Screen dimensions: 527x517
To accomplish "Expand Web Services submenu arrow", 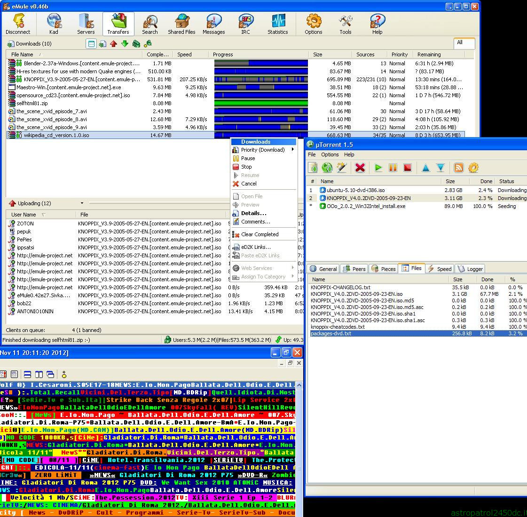I will 293,268.
